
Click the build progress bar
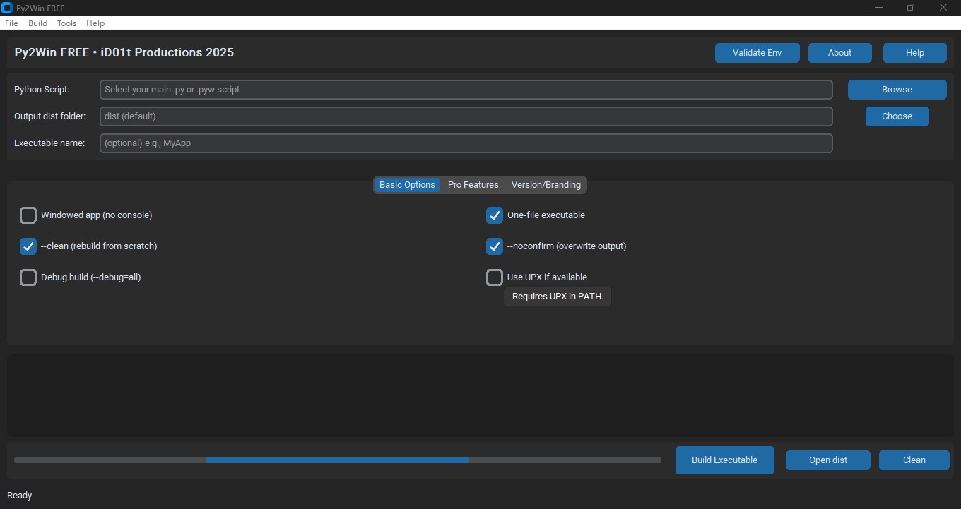click(x=338, y=460)
